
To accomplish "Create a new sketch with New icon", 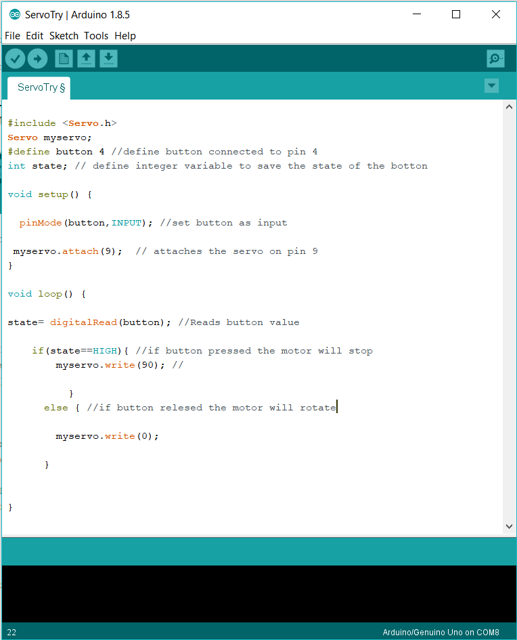I will tap(64, 59).
